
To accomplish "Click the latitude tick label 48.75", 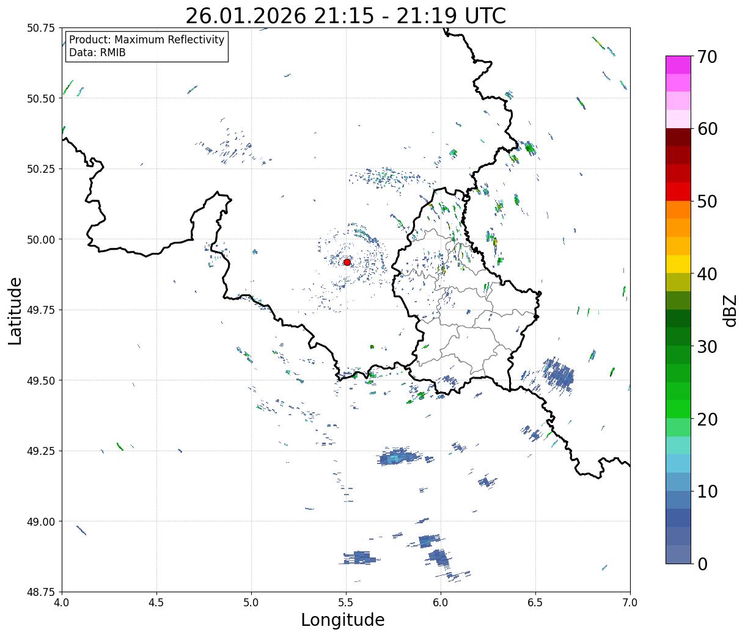I will click(41, 592).
